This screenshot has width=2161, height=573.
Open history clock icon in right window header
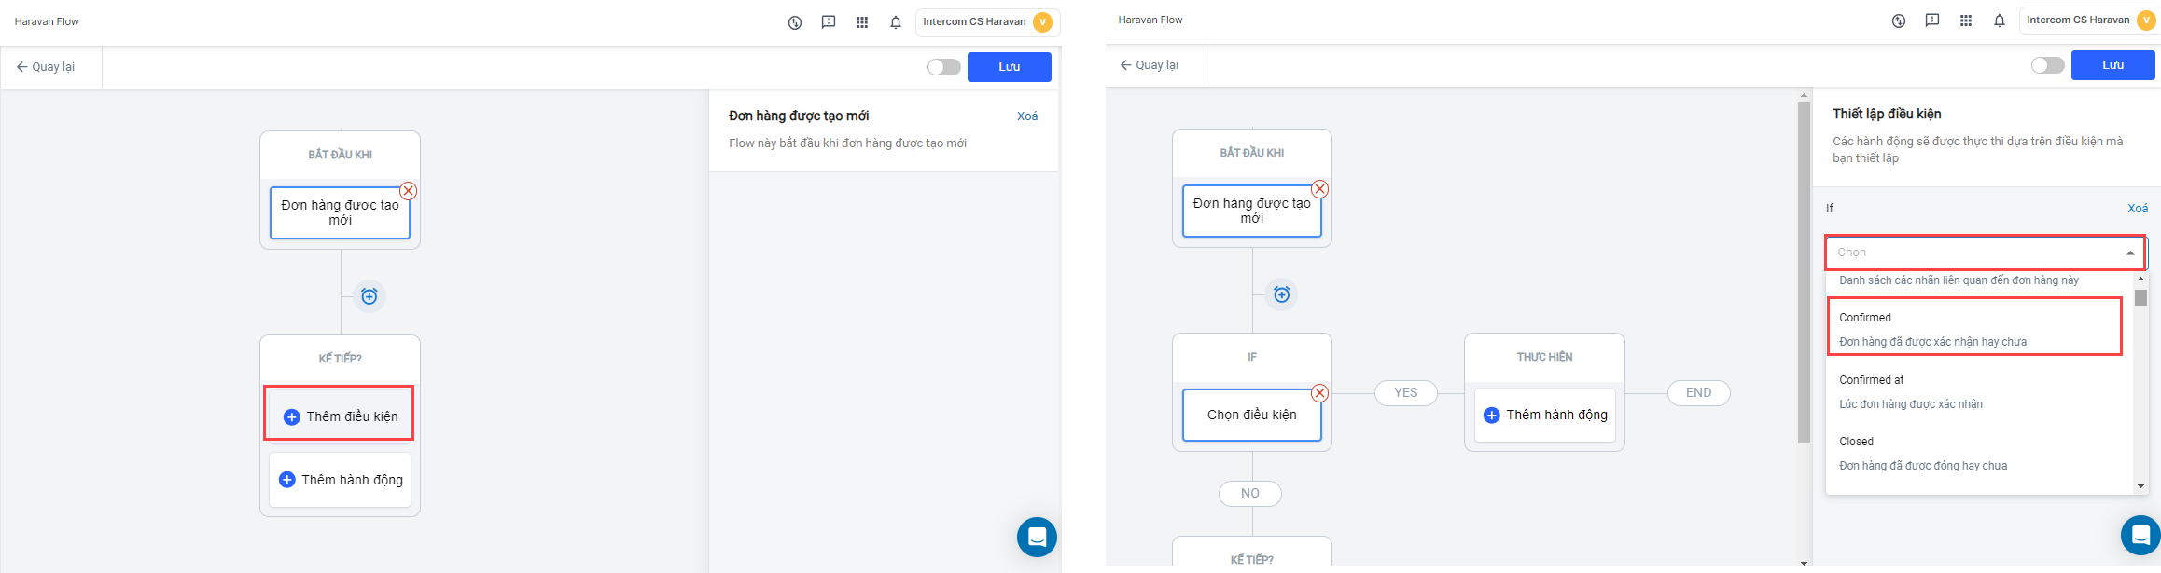coord(1899,20)
